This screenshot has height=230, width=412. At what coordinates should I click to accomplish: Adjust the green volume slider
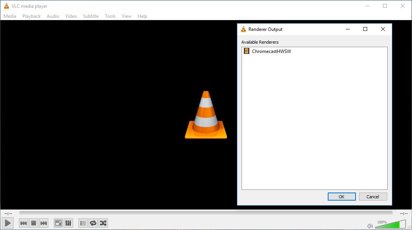click(390, 225)
